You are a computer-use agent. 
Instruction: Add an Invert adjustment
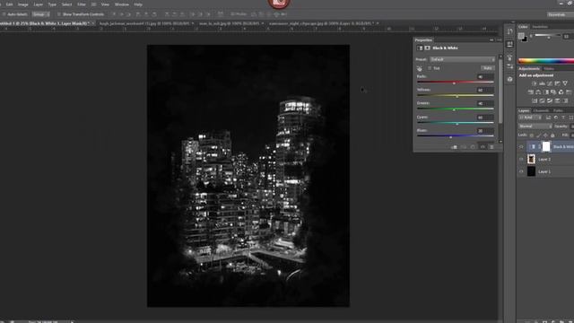pyautogui.click(x=535, y=100)
